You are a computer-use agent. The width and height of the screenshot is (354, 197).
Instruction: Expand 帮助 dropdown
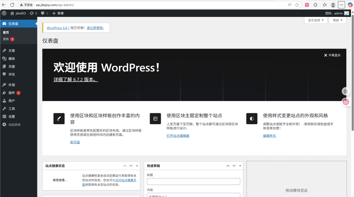(337, 20)
